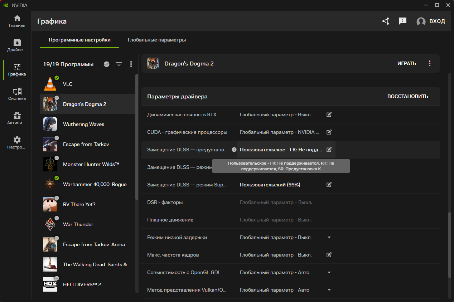Image resolution: width=454 pixels, height=302 pixels.
Task: Toggle status badge on Escape from Tarkov
Action: (57, 138)
